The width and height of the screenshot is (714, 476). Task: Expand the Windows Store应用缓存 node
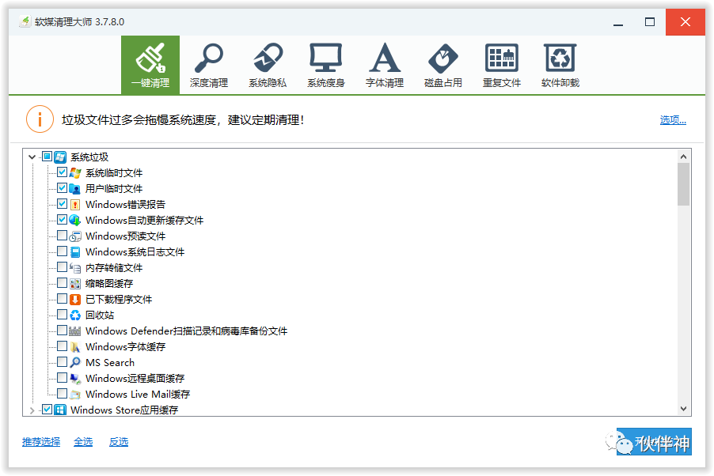(32, 410)
